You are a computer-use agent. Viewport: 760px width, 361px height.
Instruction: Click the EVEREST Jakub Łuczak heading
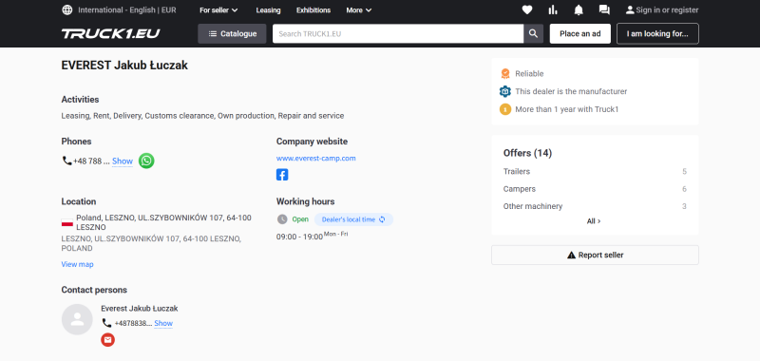(x=124, y=66)
